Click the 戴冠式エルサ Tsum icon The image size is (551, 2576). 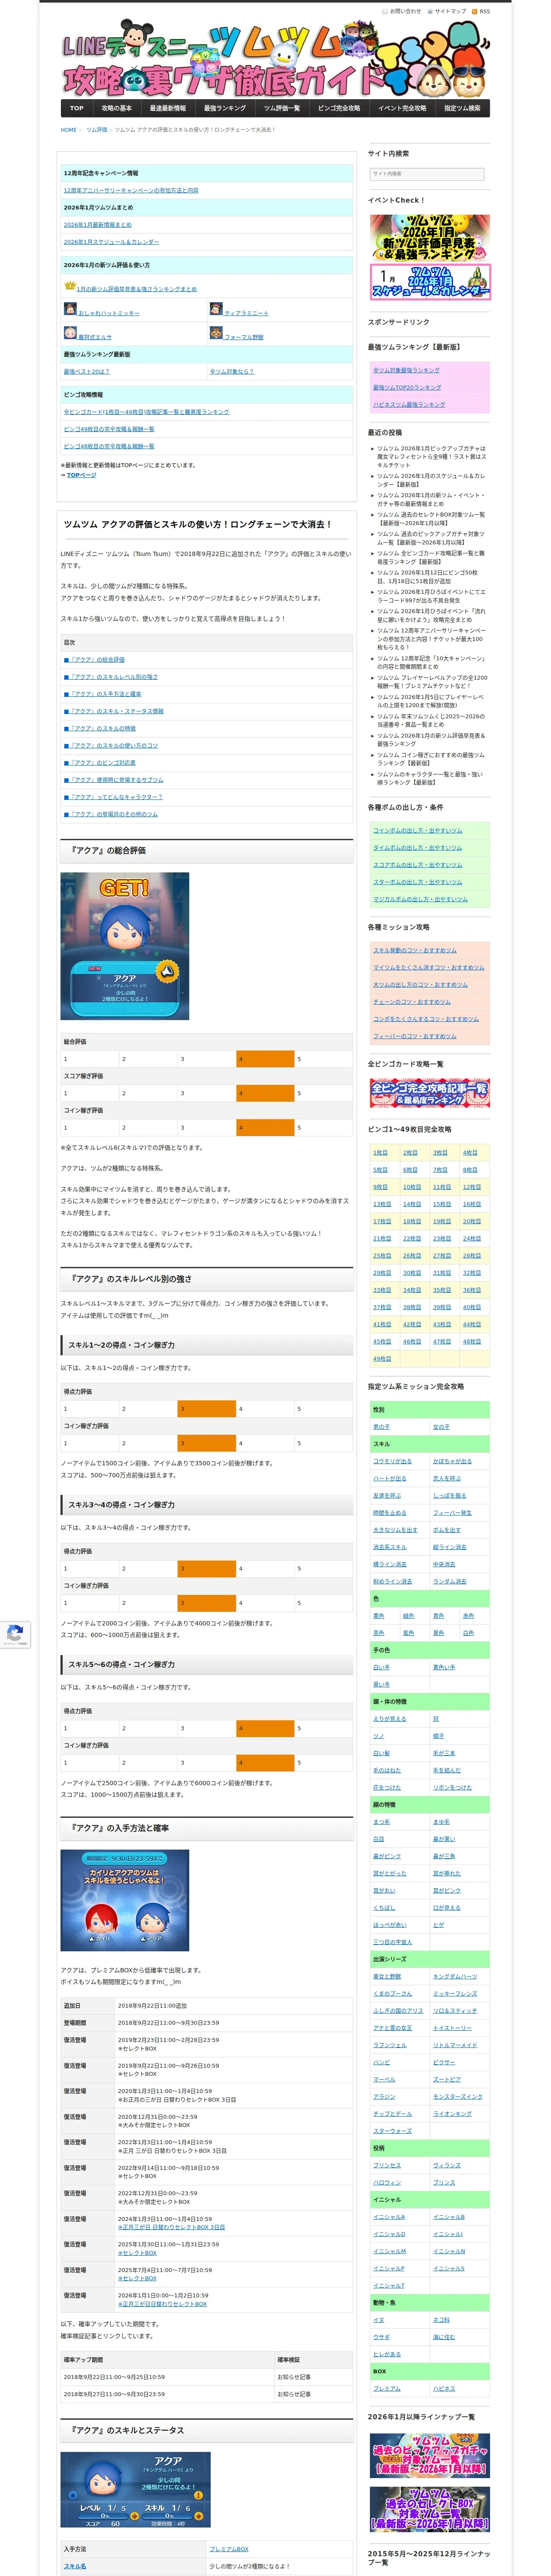[x=70, y=333]
